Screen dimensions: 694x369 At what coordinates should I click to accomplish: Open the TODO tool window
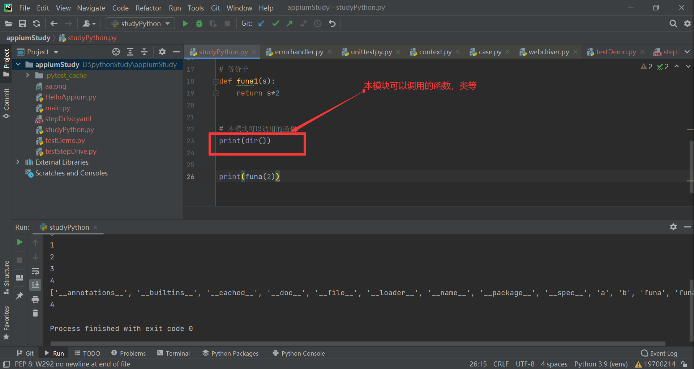click(x=87, y=353)
